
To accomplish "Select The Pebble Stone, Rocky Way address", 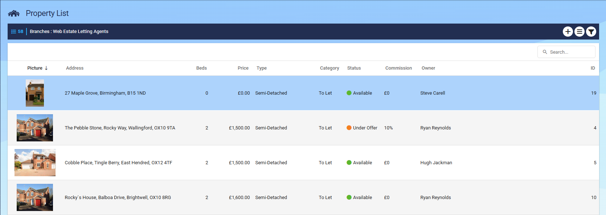I will pyautogui.click(x=120, y=128).
